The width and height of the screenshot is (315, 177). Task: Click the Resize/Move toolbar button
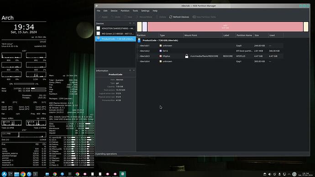144,17
